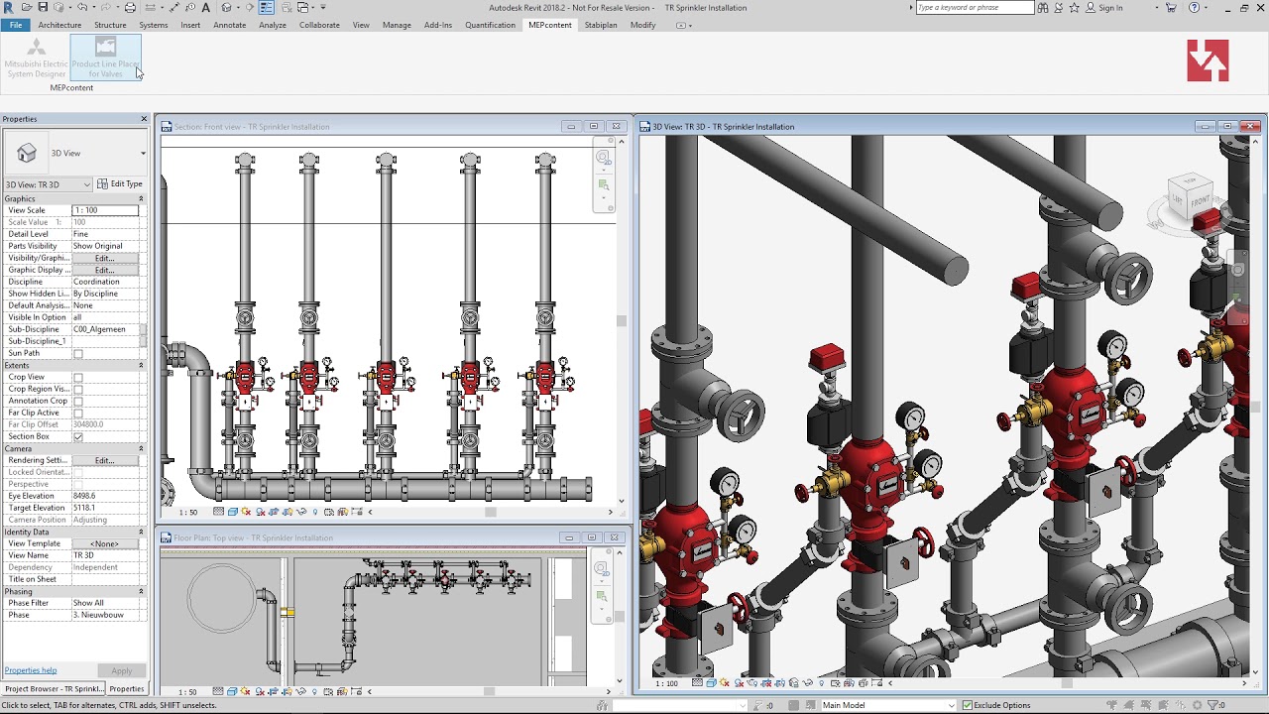Click the Filter icon in the status bar

[x=1213, y=705]
